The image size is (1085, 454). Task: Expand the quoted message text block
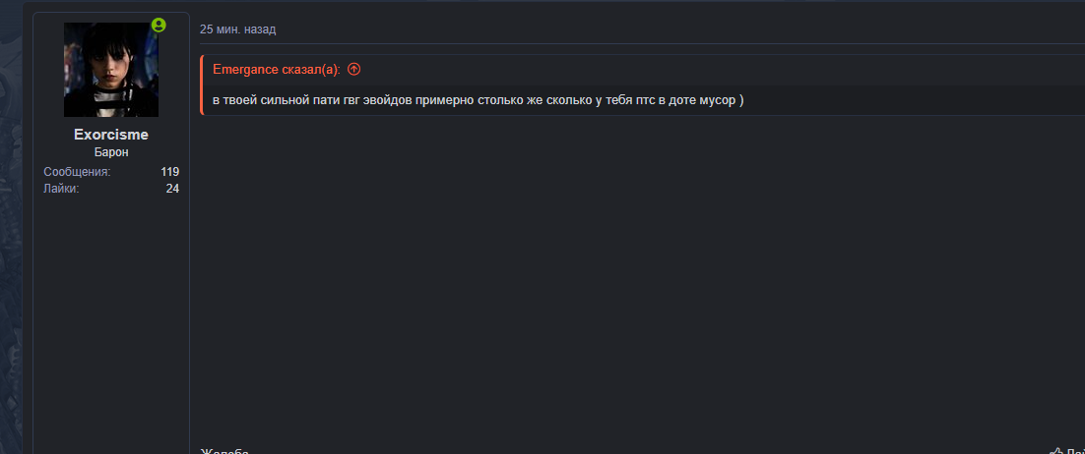(473, 101)
